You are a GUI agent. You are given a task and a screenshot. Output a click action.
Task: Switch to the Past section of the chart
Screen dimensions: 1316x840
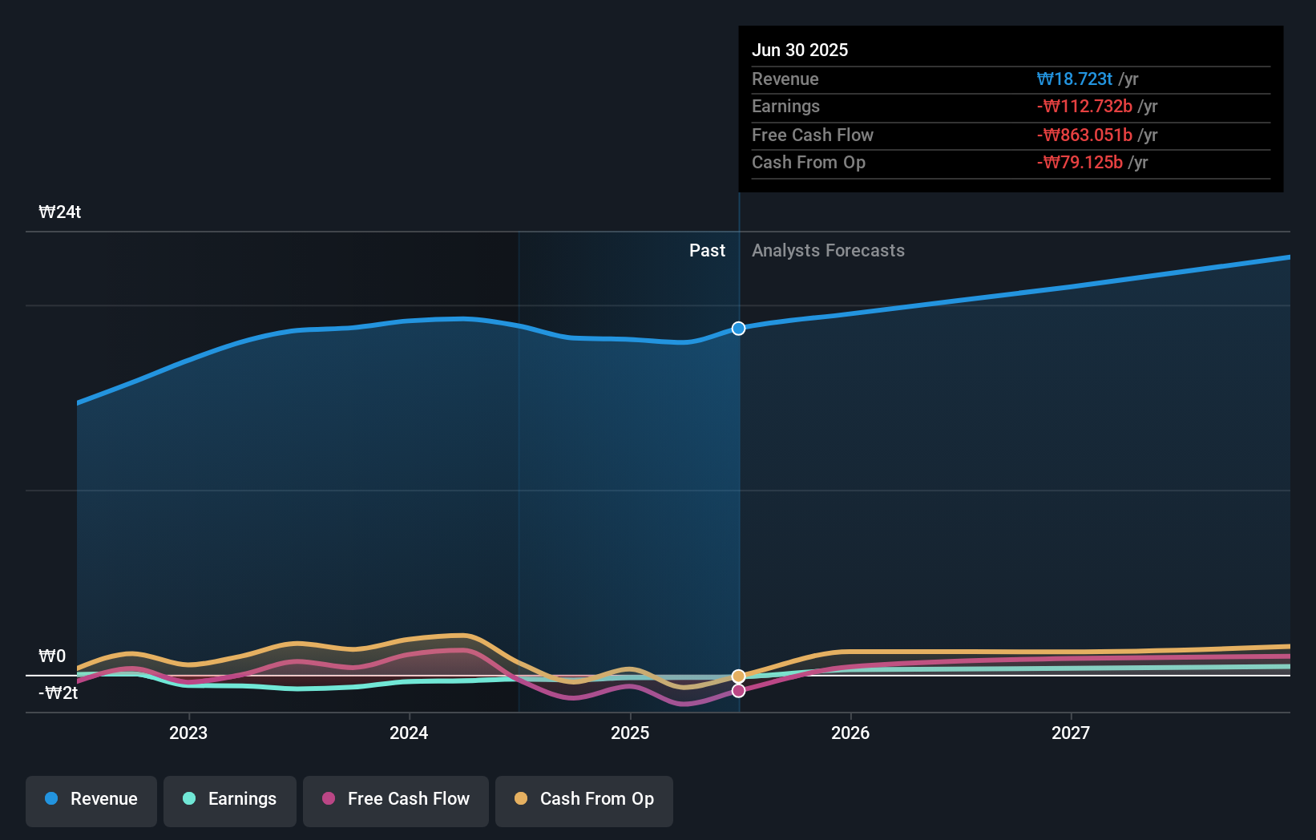[707, 250]
